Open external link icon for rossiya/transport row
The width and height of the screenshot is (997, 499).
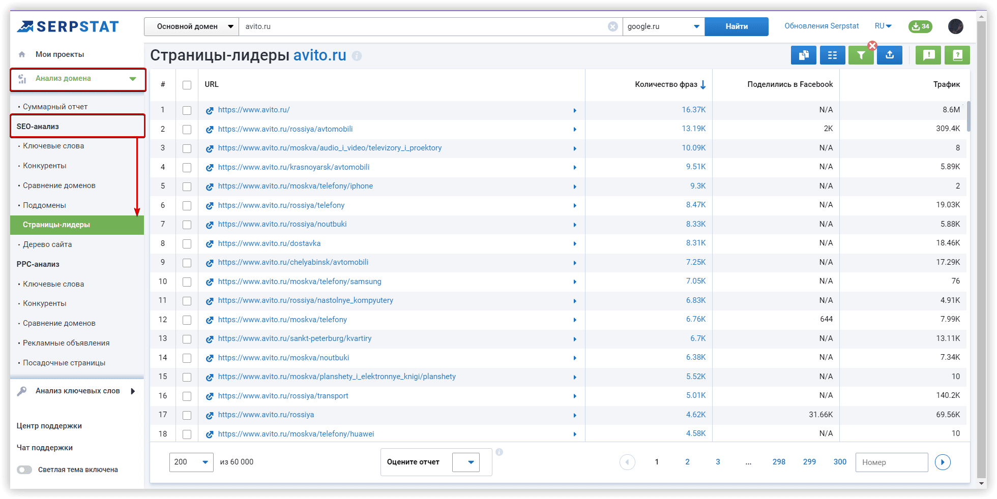click(210, 396)
